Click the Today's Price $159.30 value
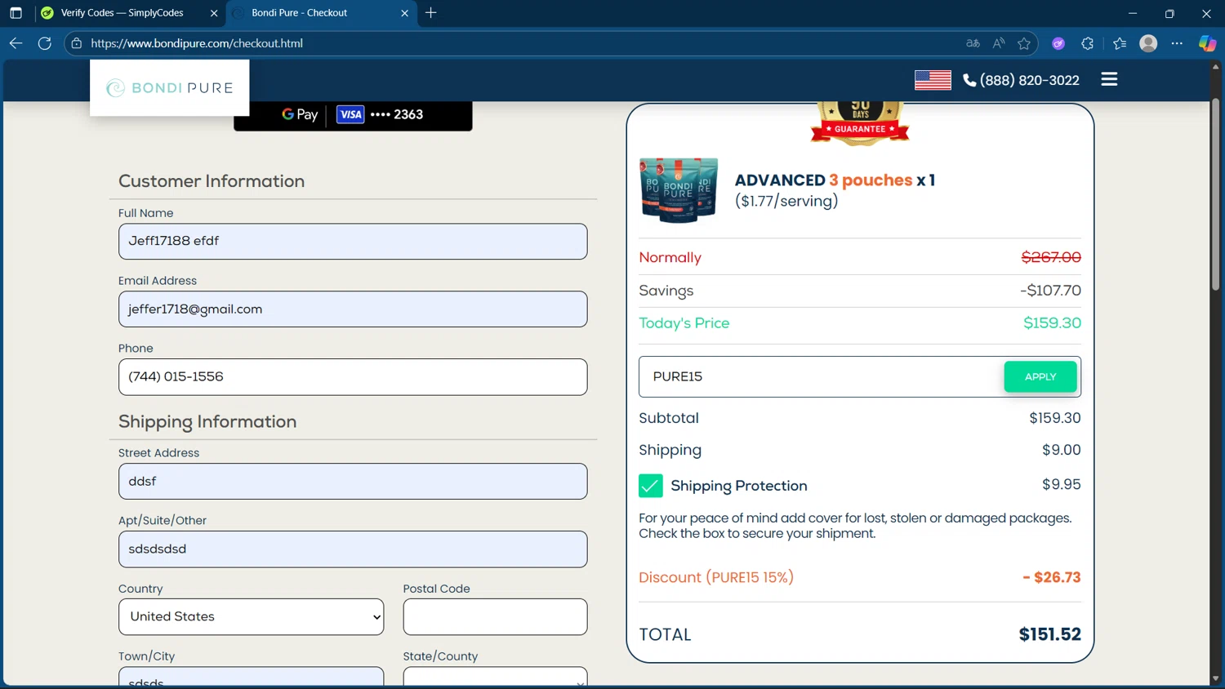The height and width of the screenshot is (689, 1225). 1052,323
